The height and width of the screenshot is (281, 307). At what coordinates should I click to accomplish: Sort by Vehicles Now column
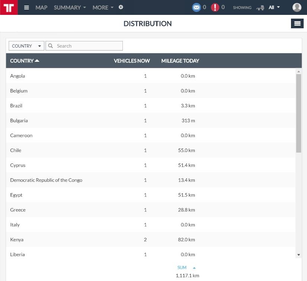click(x=132, y=61)
